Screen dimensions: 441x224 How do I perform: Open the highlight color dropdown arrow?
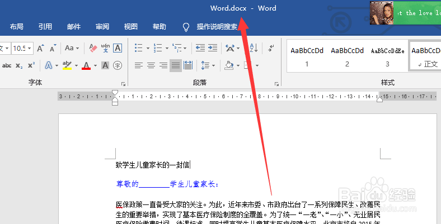[76, 66]
